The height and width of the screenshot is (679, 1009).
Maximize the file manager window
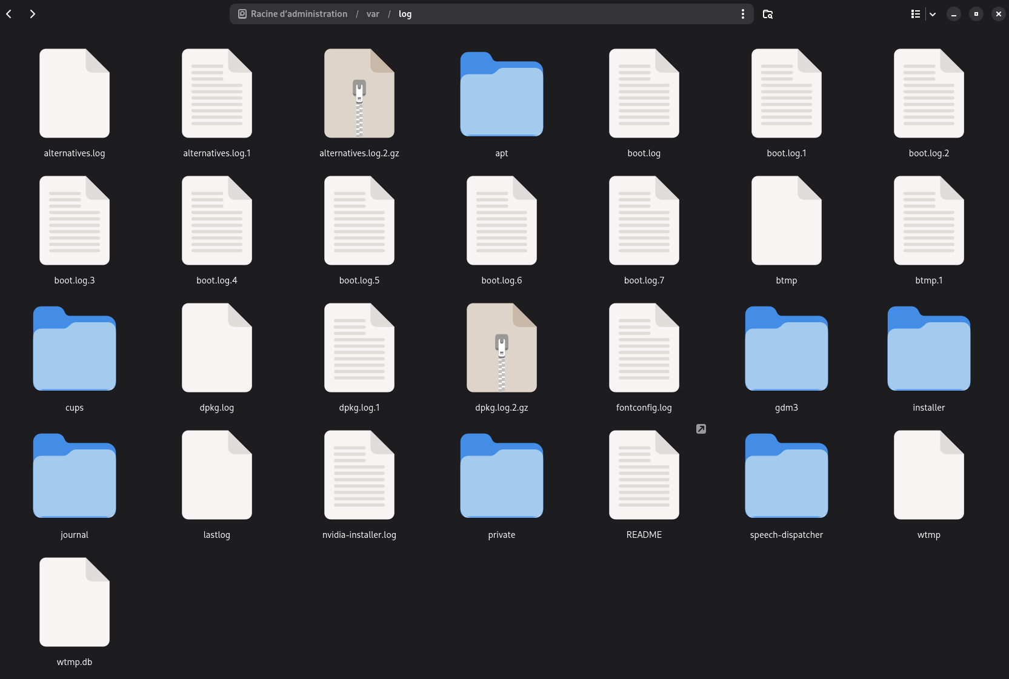click(976, 14)
